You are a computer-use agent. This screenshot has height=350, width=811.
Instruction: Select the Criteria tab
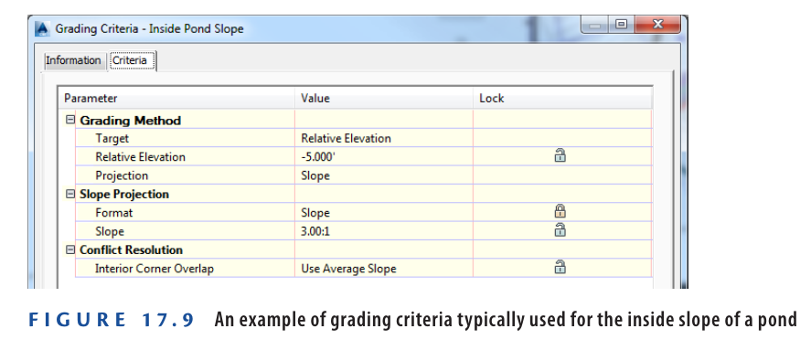point(131,60)
